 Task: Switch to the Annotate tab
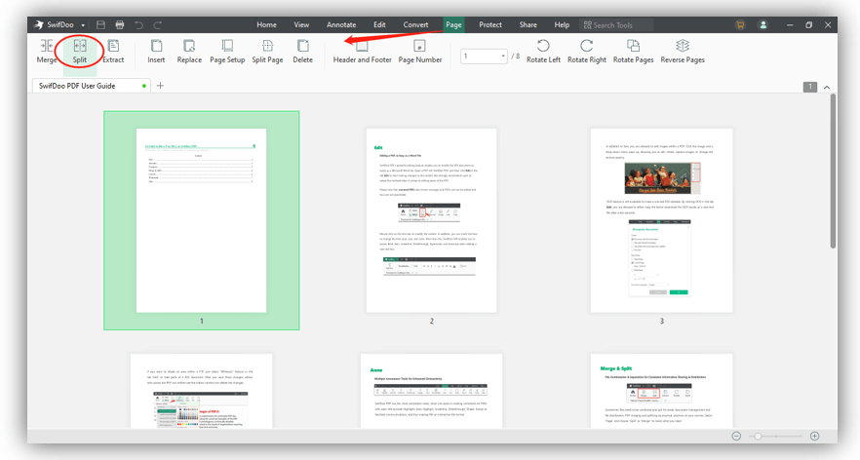click(341, 24)
